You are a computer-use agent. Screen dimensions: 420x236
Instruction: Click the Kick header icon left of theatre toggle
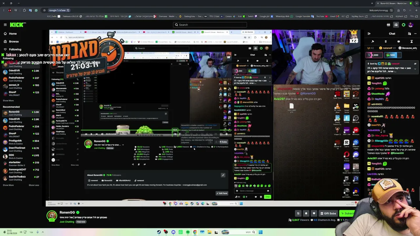[388, 25]
